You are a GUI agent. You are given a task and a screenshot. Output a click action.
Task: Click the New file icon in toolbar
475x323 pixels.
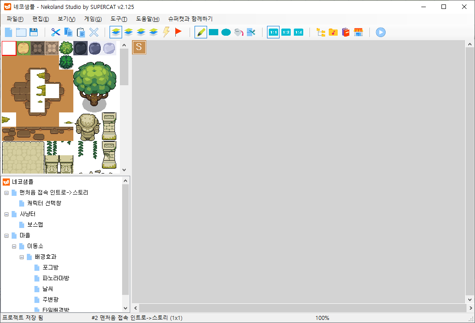tap(8, 32)
